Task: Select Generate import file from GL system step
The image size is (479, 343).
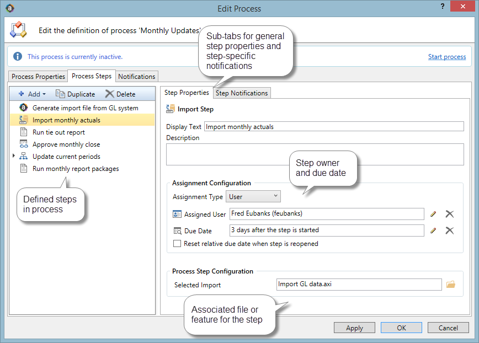Action: pos(85,108)
